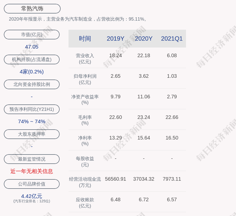
Task: Click the 时间 table header
Action: tap(85, 39)
